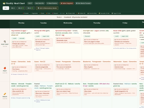Open the Anti-Inflammatory Guide
This screenshot has height=108, width=144.
pyautogui.click(x=47, y=8)
